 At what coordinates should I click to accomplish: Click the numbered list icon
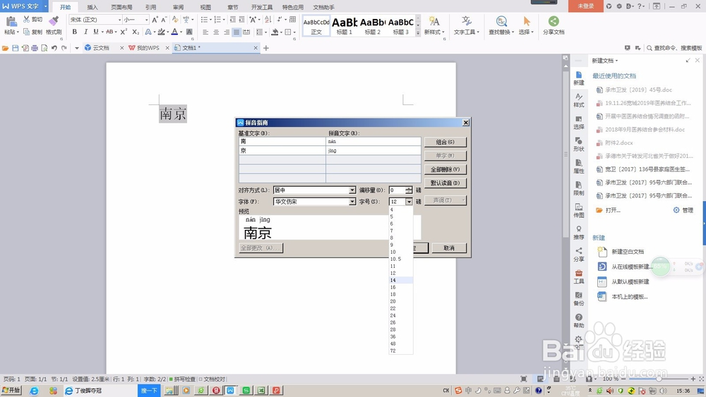(x=217, y=20)
